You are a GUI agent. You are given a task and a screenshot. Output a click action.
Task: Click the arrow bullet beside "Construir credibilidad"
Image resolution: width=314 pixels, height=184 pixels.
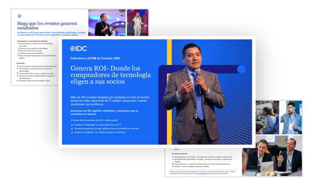(72, 125)
